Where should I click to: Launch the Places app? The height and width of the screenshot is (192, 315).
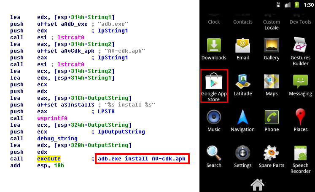(300, 120)
